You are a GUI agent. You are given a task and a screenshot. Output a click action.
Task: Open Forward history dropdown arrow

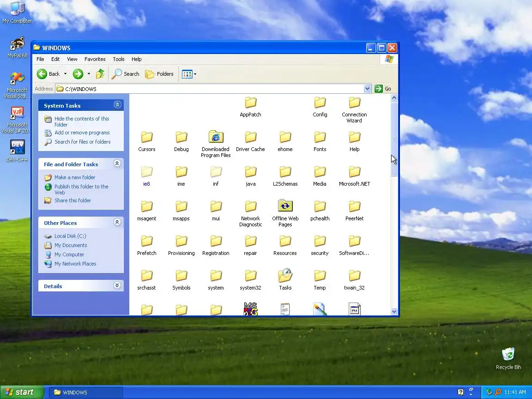click(x=89, y=74)
